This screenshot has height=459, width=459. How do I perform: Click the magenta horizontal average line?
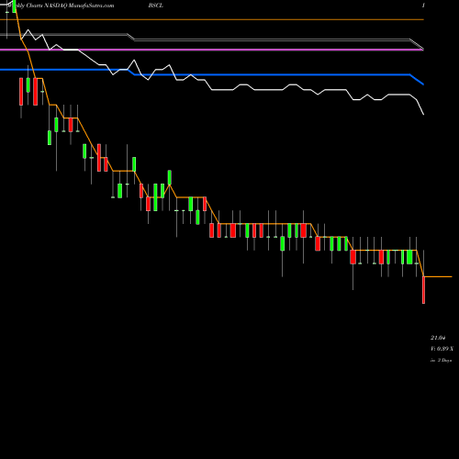point(211,50)
